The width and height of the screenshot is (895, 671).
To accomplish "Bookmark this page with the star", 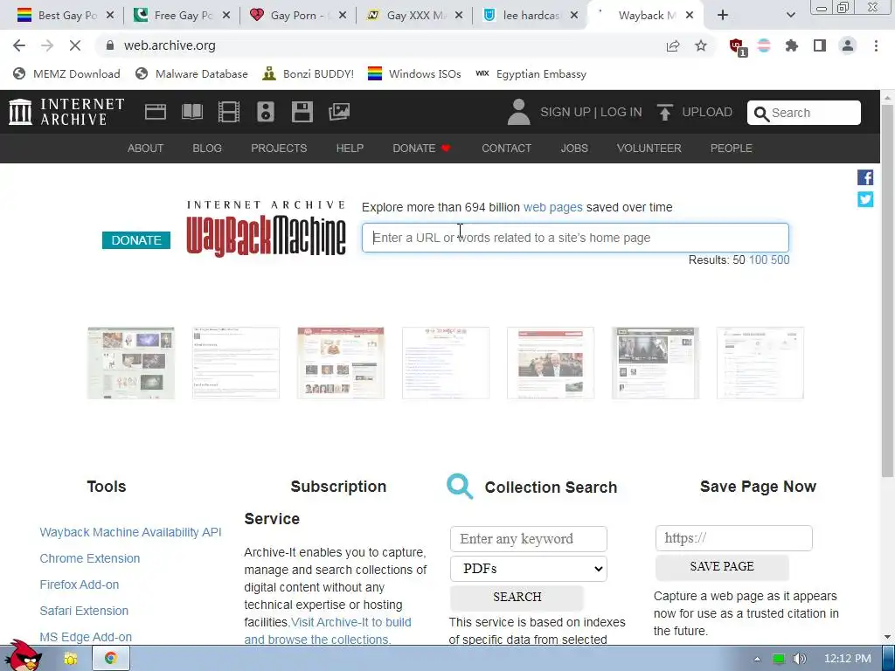I will pyautogui.click(x=701, y=45).
